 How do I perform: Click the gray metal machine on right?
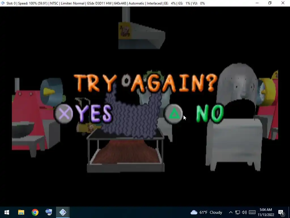coord(237,117)
